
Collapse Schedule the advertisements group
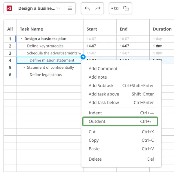point(24,53)
